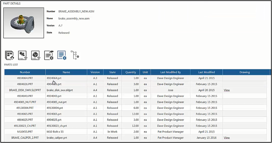Open the structure tree settings icon
The width and height of the screenshot is (272, 143).
pyautogui.click(x=75, y=55)
